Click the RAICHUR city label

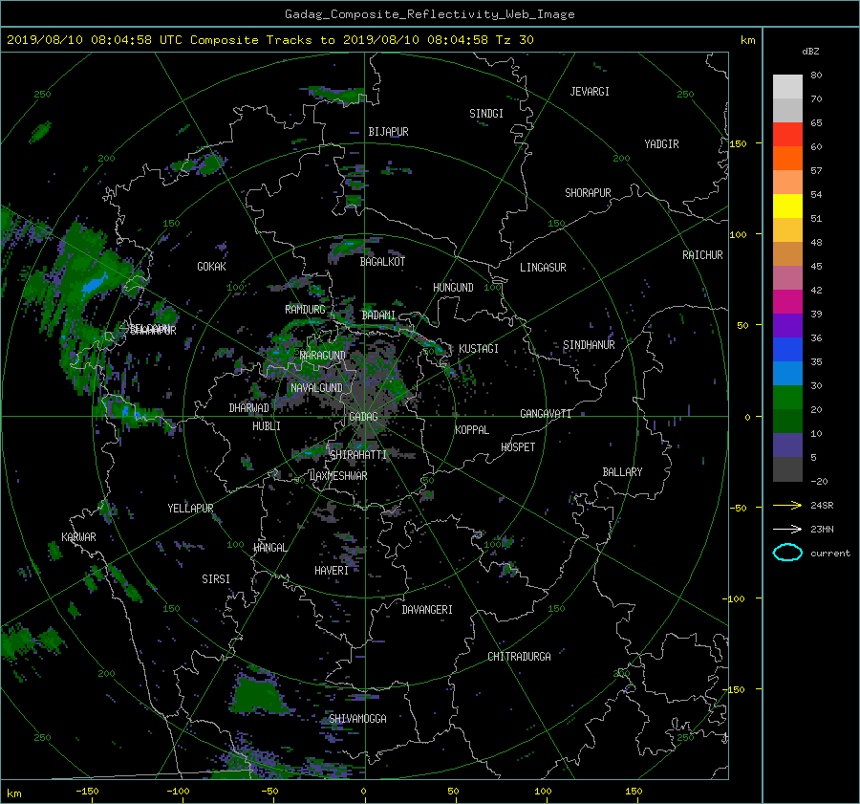point(702,255)
